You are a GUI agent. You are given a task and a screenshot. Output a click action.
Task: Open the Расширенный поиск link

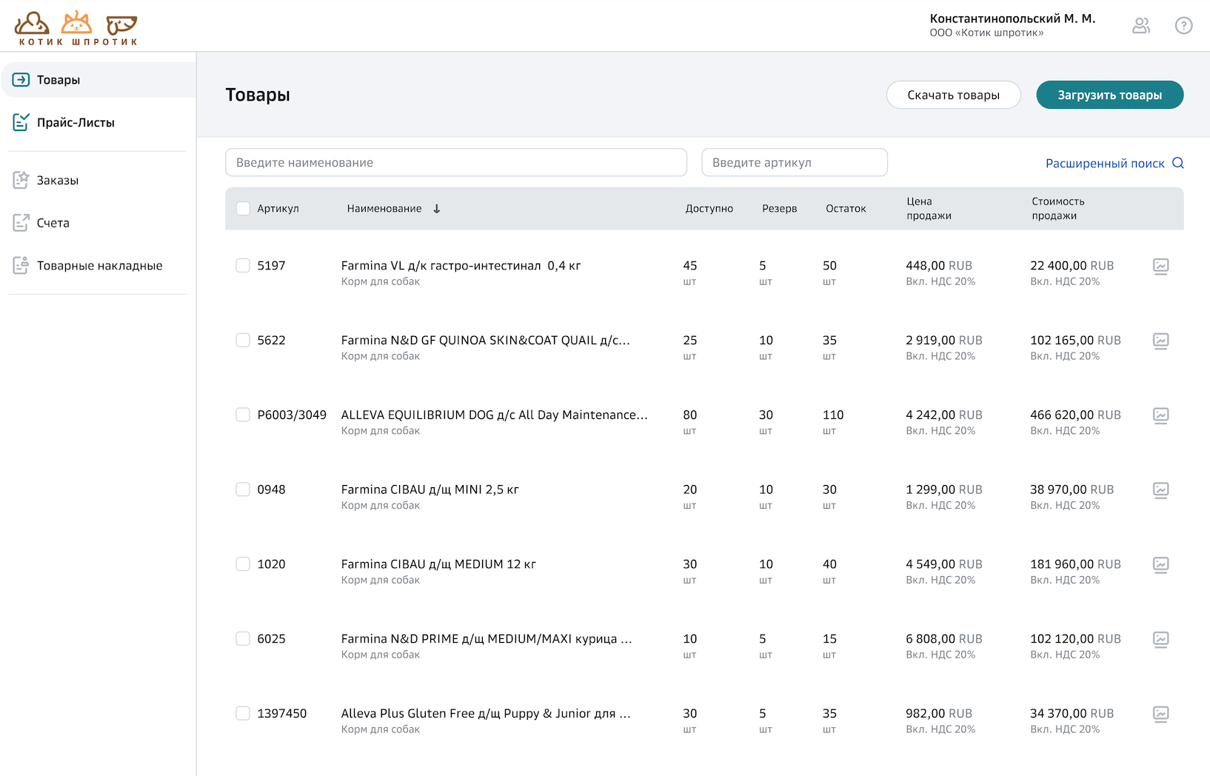(1105, 164)
